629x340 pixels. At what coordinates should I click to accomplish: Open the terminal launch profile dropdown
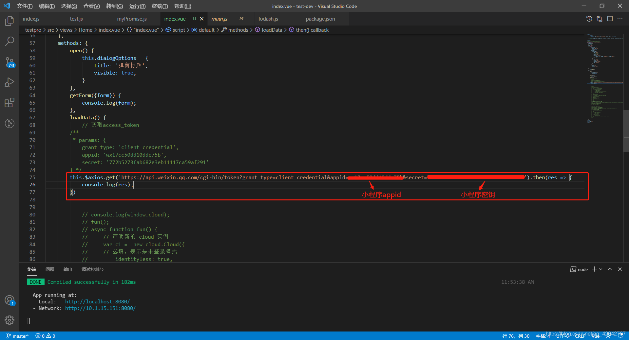coord(600,269)
